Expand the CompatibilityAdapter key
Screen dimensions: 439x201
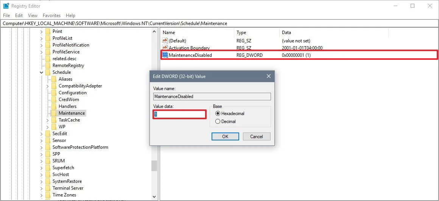click(x=48, y=86)
